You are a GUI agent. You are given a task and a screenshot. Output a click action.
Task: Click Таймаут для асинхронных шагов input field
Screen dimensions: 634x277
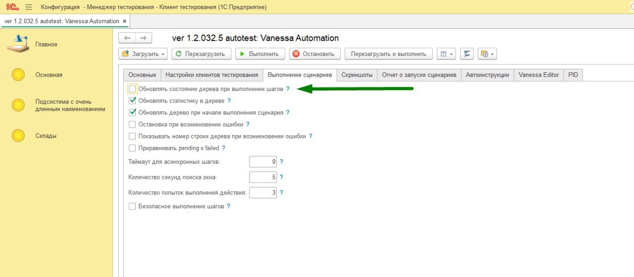263,162
